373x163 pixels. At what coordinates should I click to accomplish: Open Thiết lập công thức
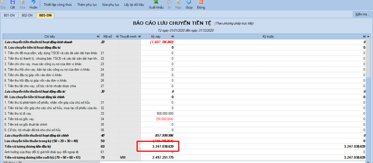pos(58,5)
